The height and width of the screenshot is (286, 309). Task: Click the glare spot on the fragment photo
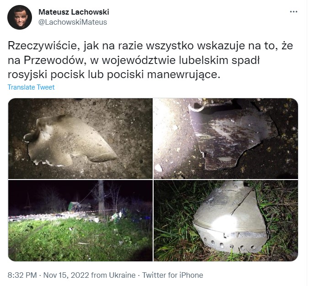pyautogui.click(x=225, y=224)
